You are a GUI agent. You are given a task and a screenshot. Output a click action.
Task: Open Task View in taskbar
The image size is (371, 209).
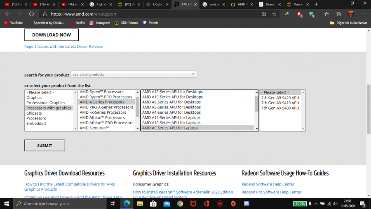click(113, 204)
